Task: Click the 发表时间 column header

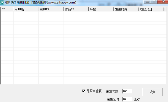Action: (x=126, y=9)
